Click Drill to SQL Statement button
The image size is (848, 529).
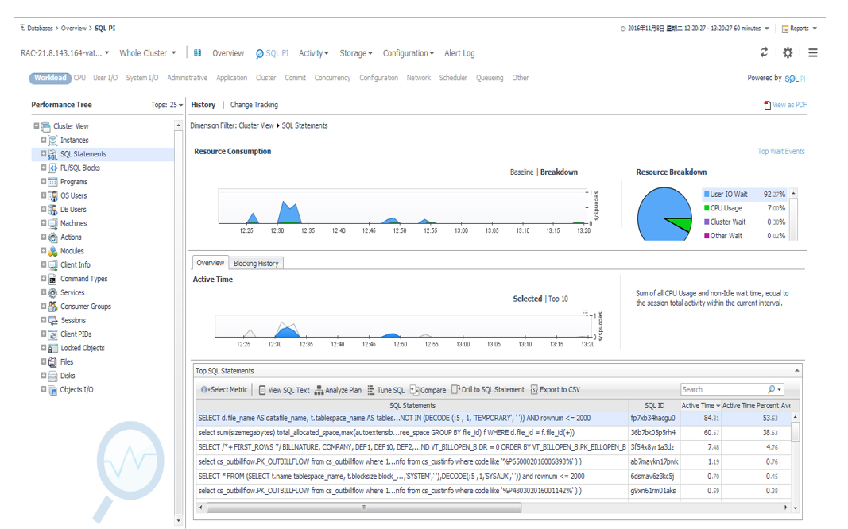488,389
